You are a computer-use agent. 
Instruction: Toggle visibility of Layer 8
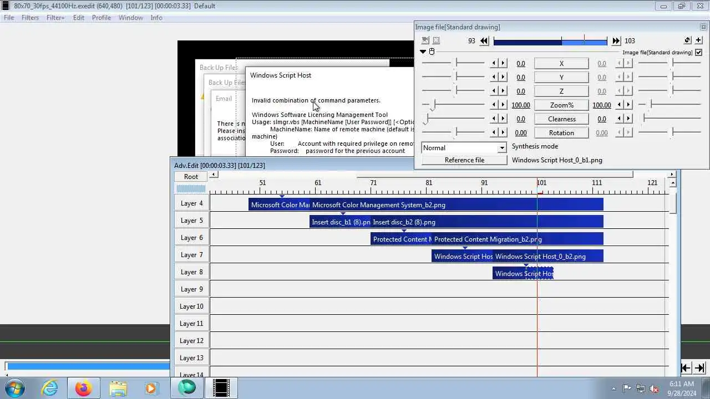[x=192, y=272]
